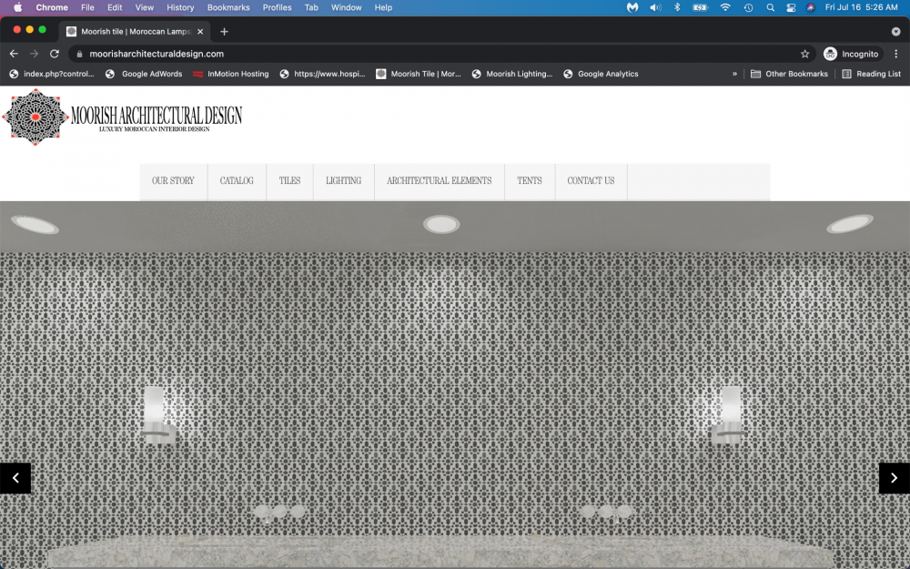
Task: Expand the Bookmarks menu
Action: (227, 7)
